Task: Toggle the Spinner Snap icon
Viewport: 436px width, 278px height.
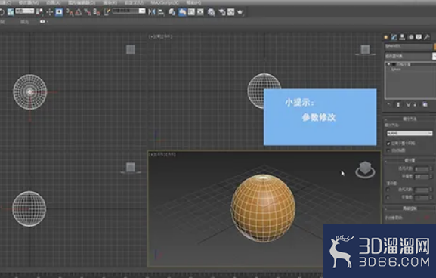Action: tap(97, 12)
